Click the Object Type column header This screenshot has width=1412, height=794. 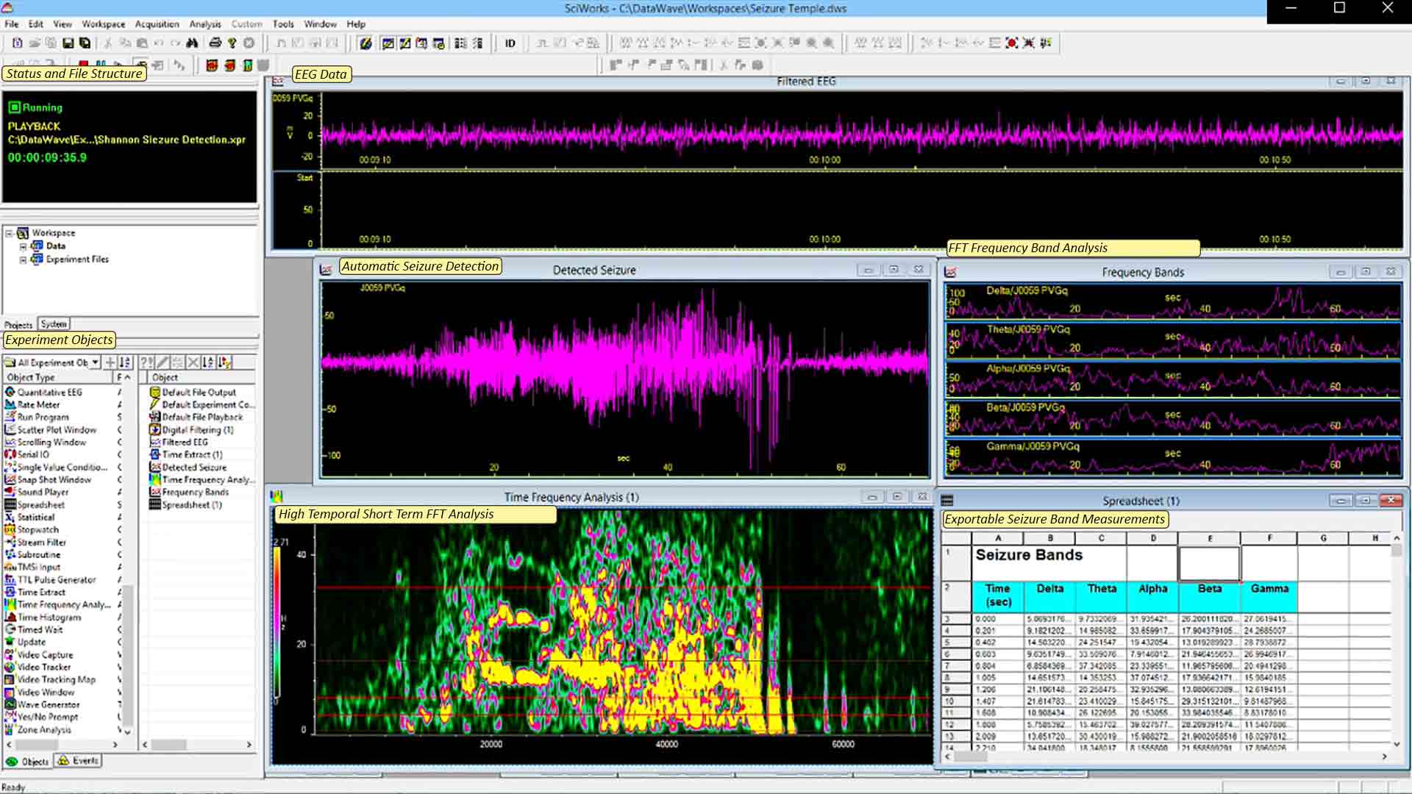pyautogui.click(x=58, y=377)
